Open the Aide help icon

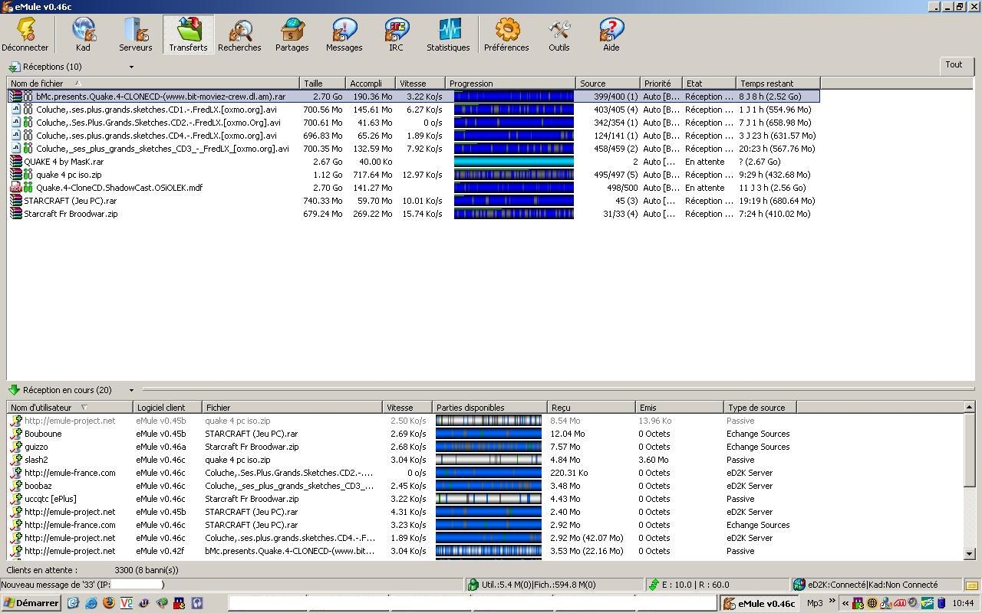point(611,34)
